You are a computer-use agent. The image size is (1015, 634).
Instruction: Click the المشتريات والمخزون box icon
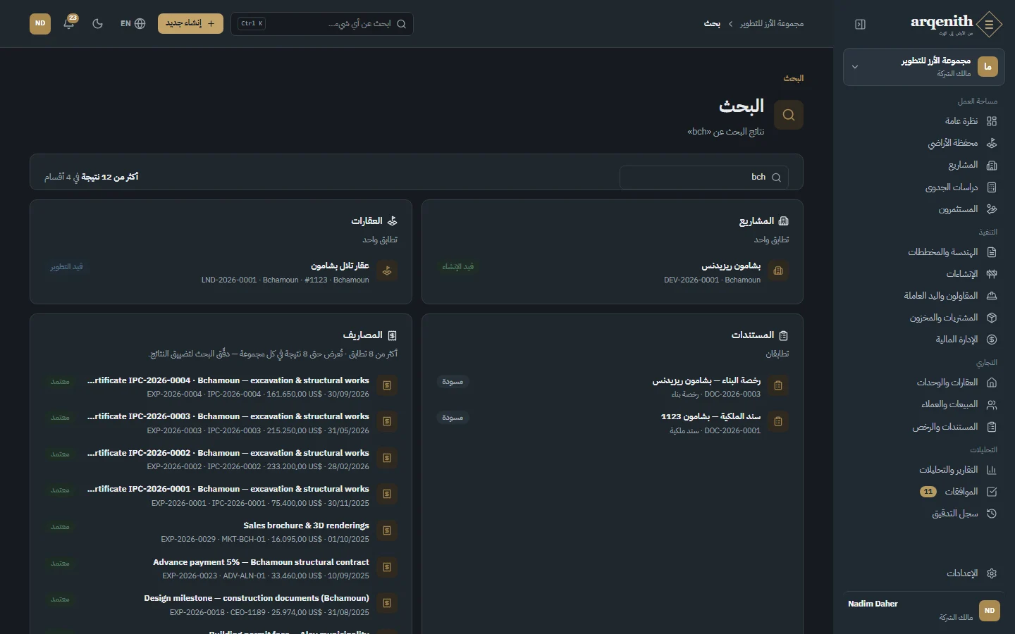pyautogui.click(x=992, y=318)
